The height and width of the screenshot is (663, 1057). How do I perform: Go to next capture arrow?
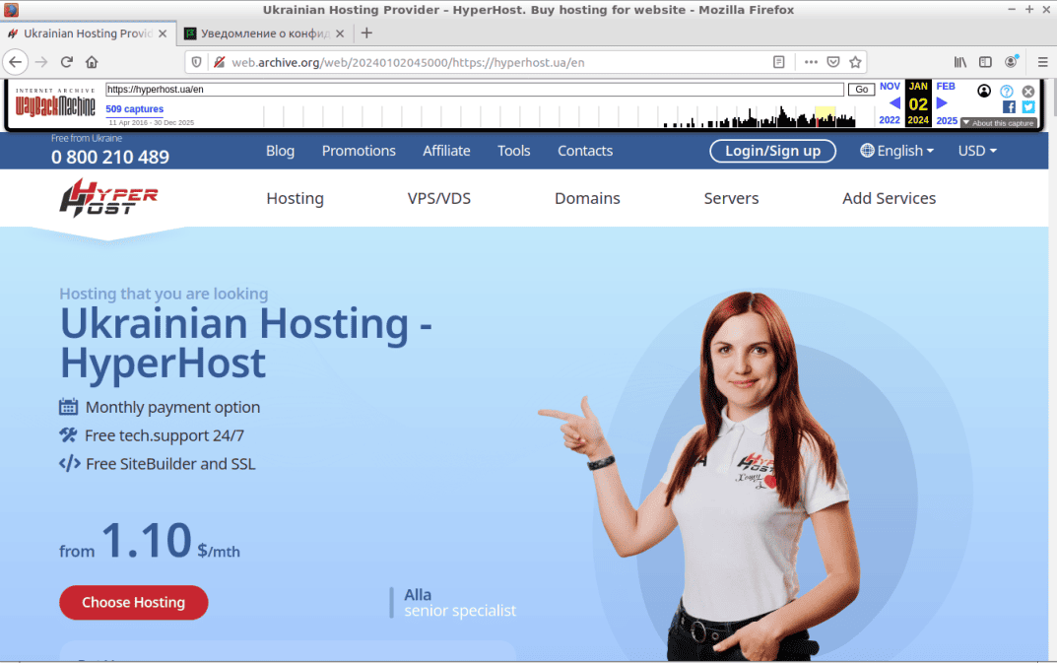942,103
